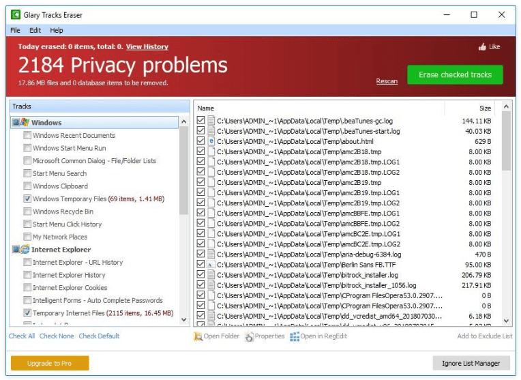Click file icon for amcBC2E.tmp.LOG1
The width and height of the screenshot is (521, 380).
click(x=211, y=234)
